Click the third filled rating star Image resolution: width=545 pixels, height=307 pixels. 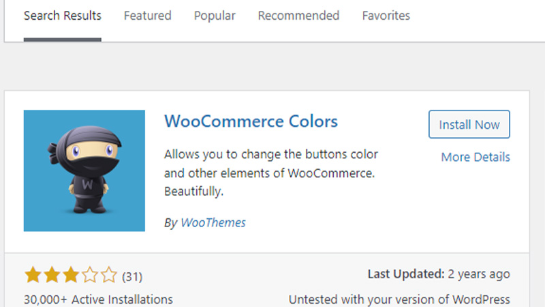click(x=71, y=275)
